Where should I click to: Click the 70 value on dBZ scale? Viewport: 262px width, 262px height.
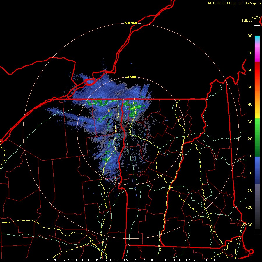[x=250, y=53]
